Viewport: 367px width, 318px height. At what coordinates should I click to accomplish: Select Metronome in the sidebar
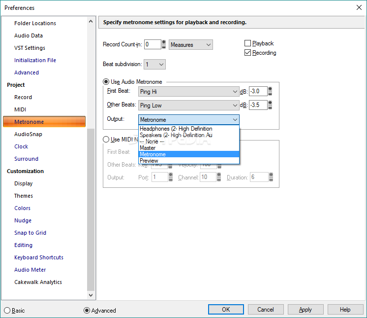pyautogui.click(x=44, y=122)
